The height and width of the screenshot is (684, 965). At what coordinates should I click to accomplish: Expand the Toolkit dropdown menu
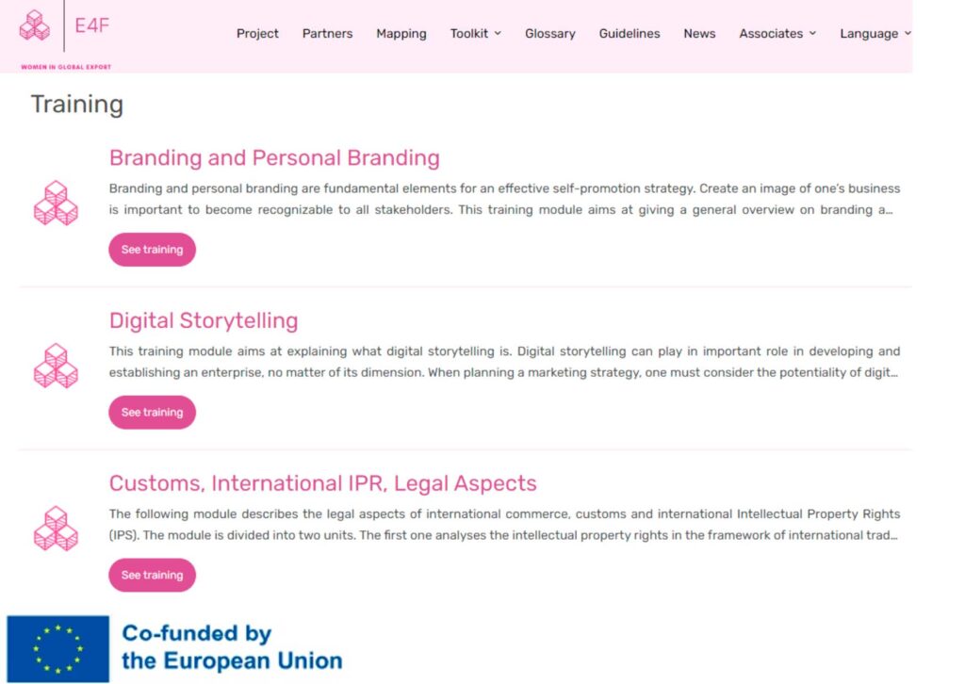(x=475, y=33)
